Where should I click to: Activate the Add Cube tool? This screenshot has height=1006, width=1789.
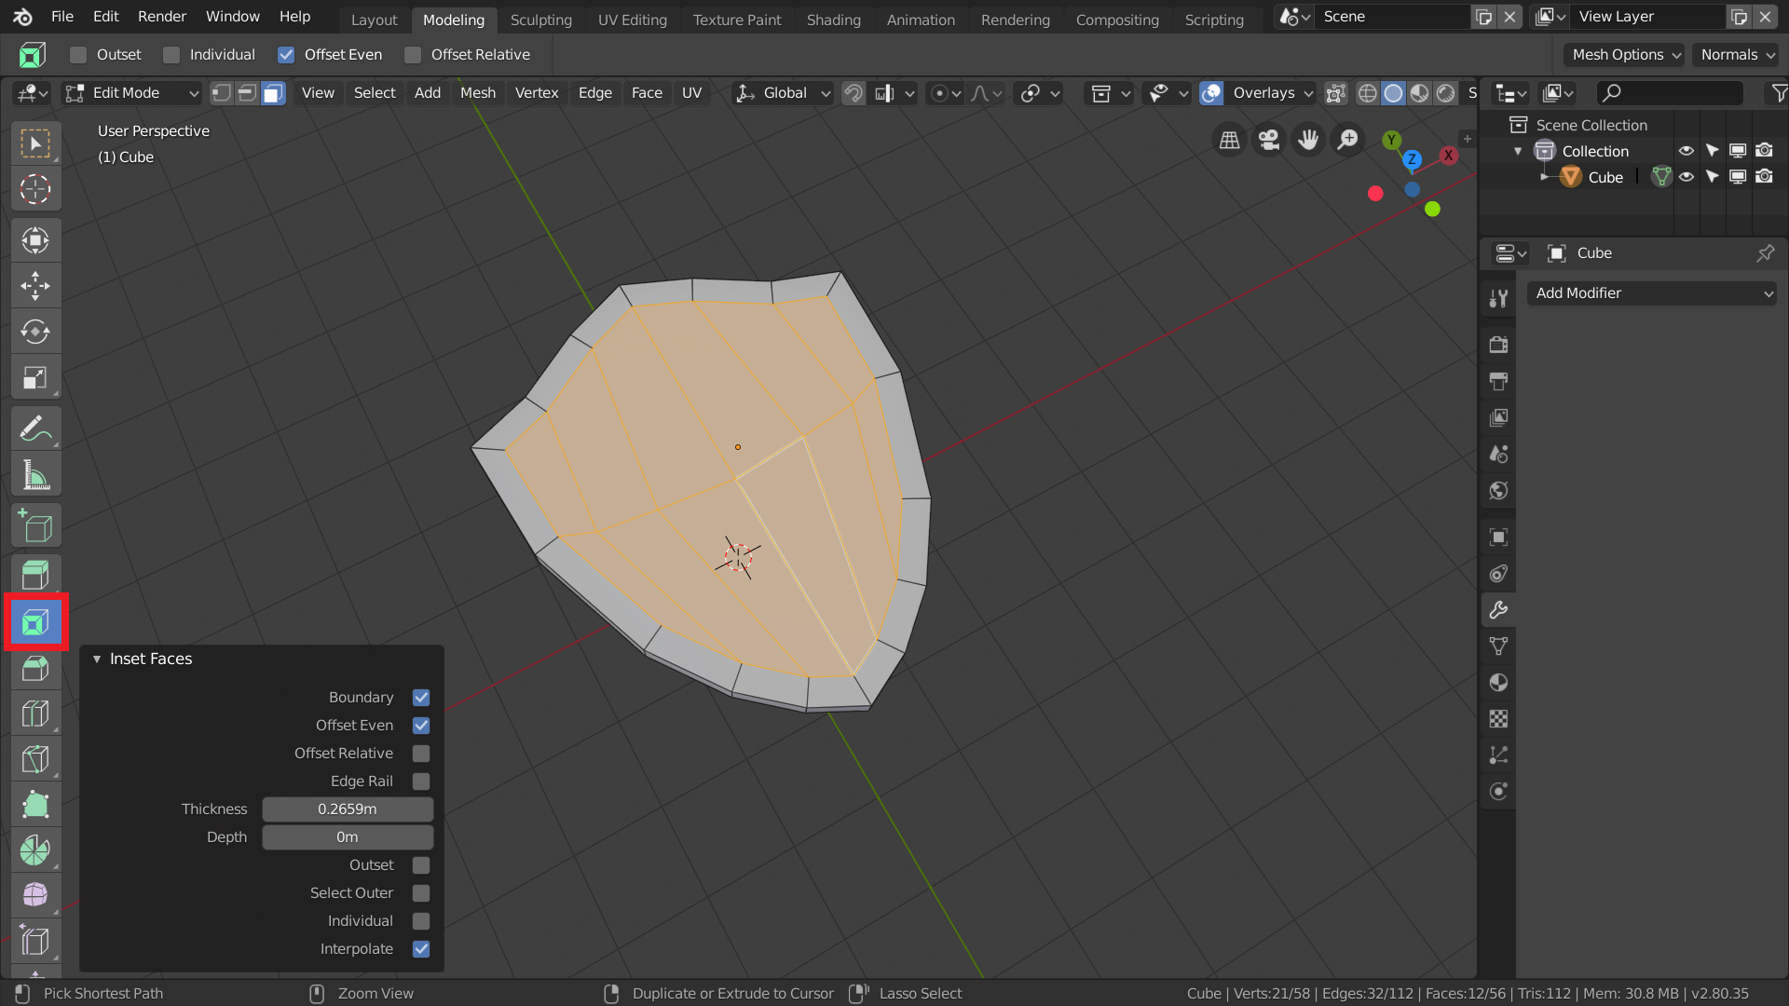tap(35, 527)
